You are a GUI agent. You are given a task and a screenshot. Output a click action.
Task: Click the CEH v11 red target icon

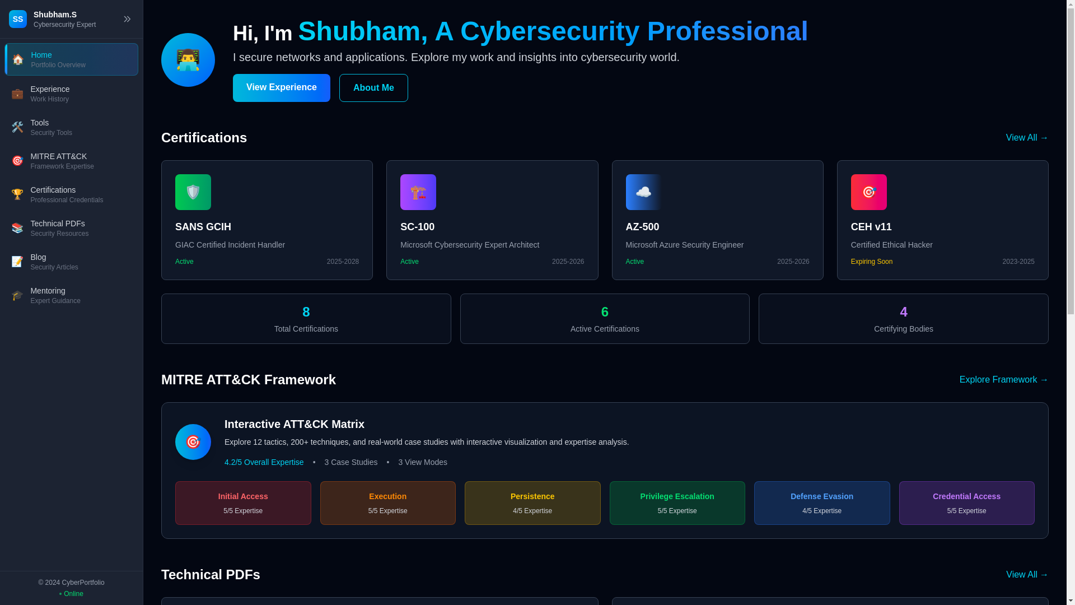[x=869, y=192]
